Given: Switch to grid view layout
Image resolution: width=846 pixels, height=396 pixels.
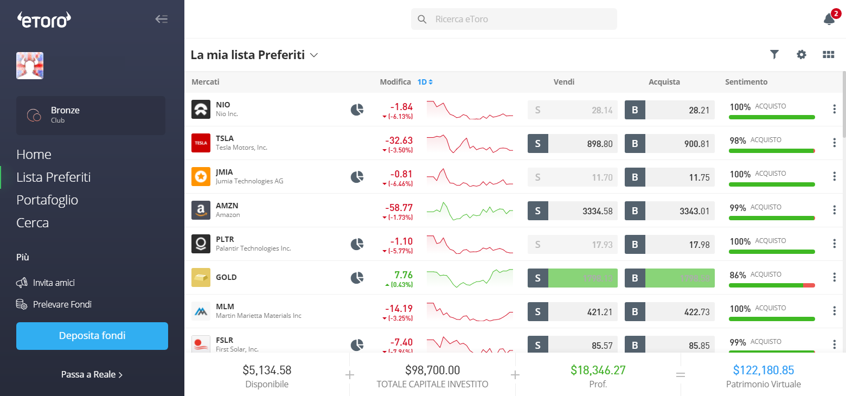Looking at the screenshot, I should click(828, 54).
